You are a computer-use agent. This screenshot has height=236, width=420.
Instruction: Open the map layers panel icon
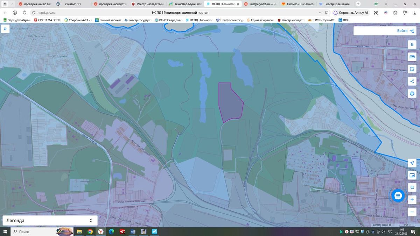coord(412,45)
